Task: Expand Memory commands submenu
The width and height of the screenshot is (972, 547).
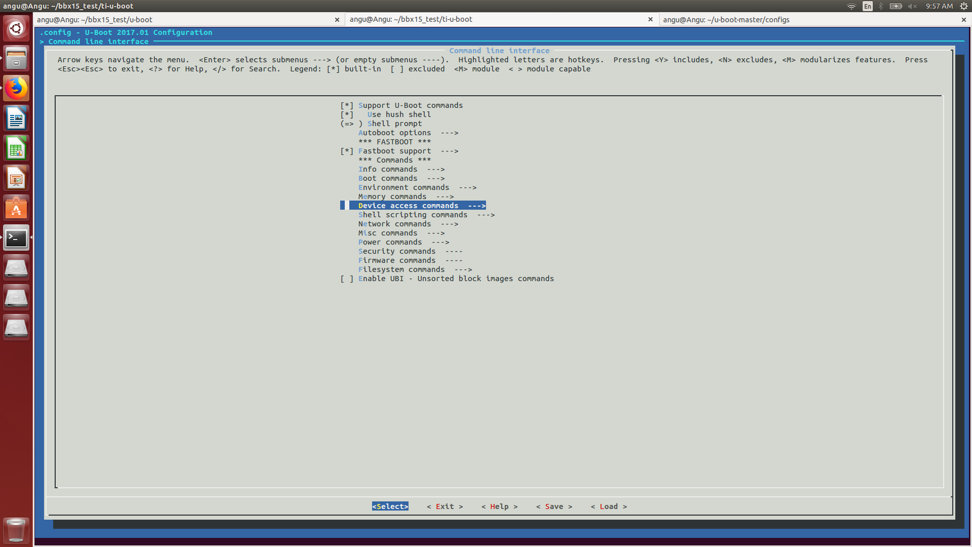Action: tap(406, 197)
